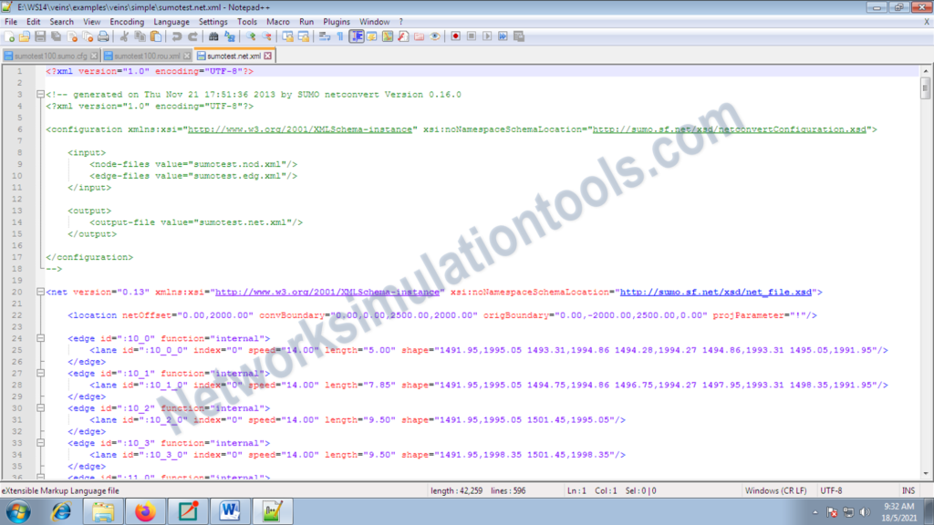Create a new document

pyautogui.click(x=10, y=36)
